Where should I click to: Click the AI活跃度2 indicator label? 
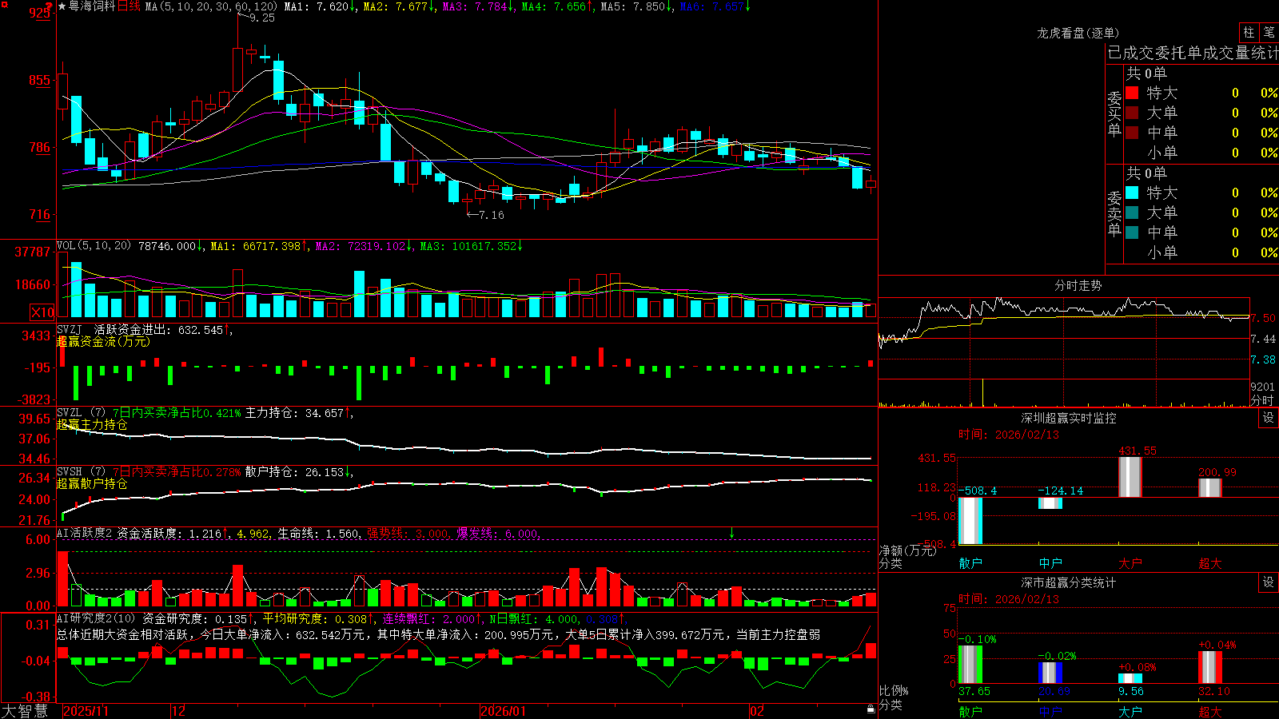point(85,533)
